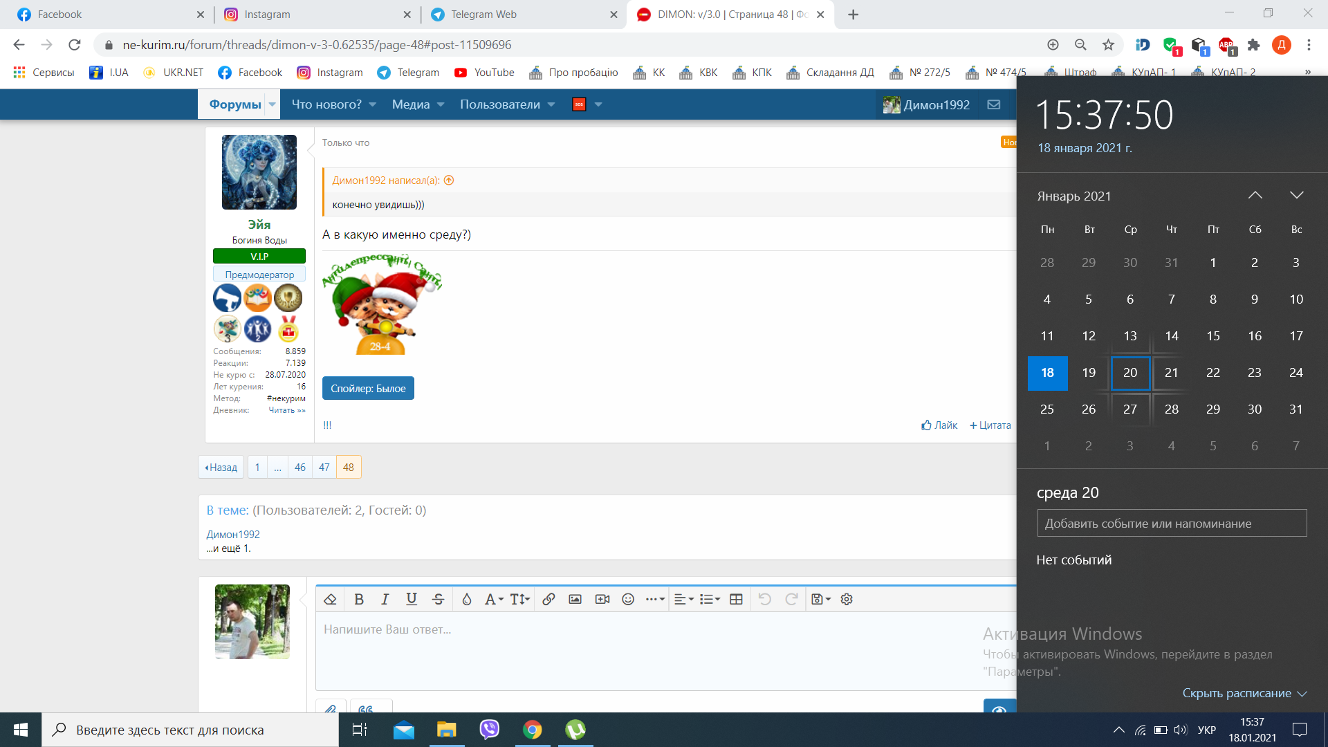This screenshot has height=747, width=1328.
Task: Open the inbox envelope icon near Димон1992
Action: 994,104
